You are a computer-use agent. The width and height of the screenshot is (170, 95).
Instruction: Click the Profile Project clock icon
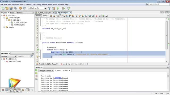69,8
